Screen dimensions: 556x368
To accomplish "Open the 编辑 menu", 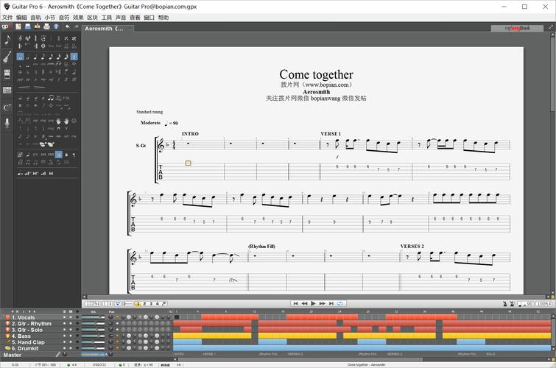I will (x=21, y=18).
